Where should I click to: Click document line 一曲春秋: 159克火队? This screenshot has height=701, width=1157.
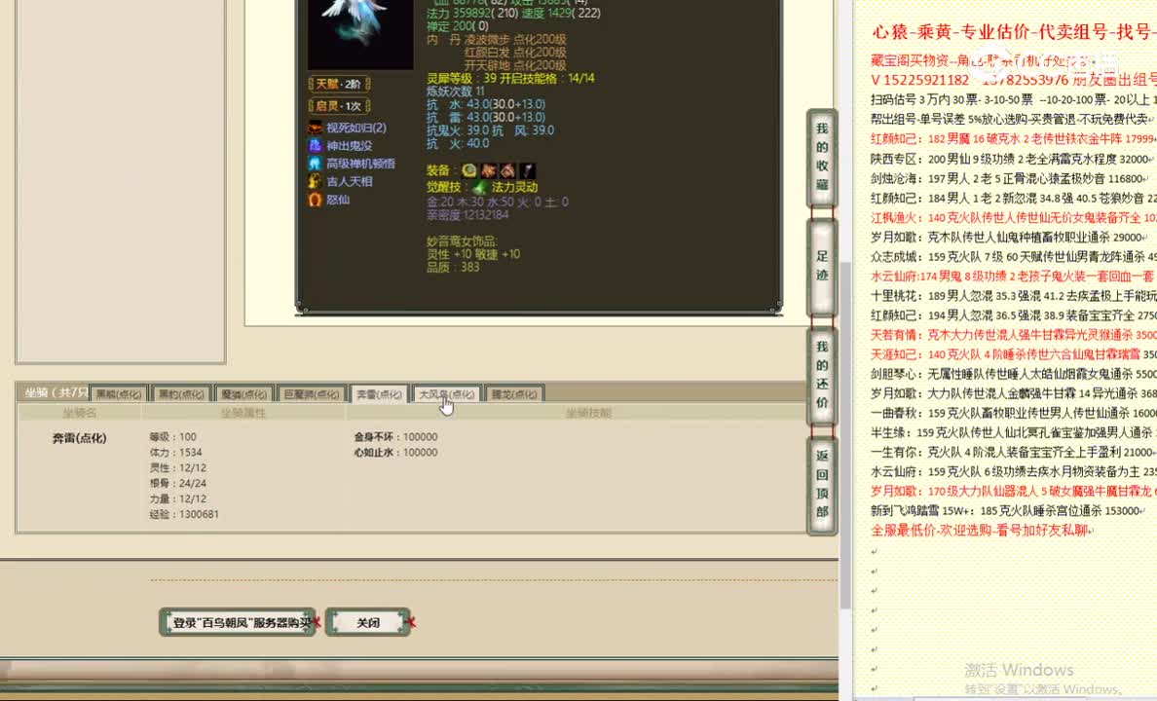click(x=1014, y=413)
